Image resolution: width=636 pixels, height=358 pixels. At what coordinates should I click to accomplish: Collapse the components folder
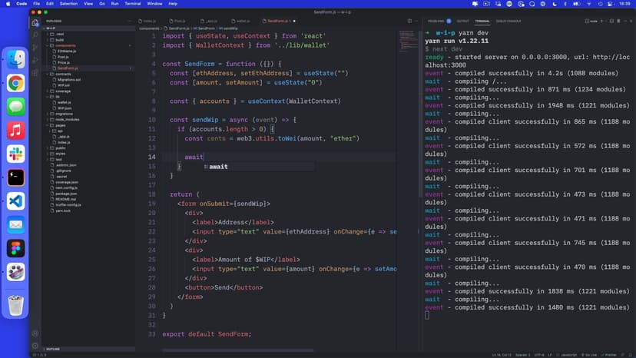[x=65, y=45]
